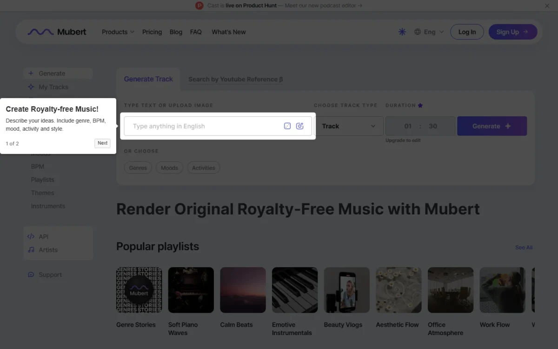Image resolution: width=558 pixels, height=349 pixels.
Task: Open the Beauty Vlogs playlist thumbnail
Action: pyautogui.click(x=347, y=290)
